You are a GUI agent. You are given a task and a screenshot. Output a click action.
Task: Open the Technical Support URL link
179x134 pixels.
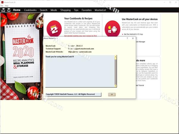pyautogui.click(x=81, y=49)
